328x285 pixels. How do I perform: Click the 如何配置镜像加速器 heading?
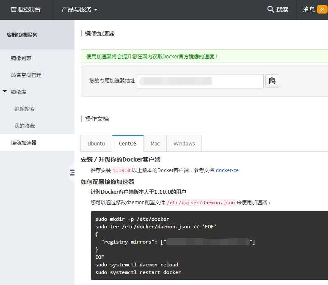[x=107, y=182]
